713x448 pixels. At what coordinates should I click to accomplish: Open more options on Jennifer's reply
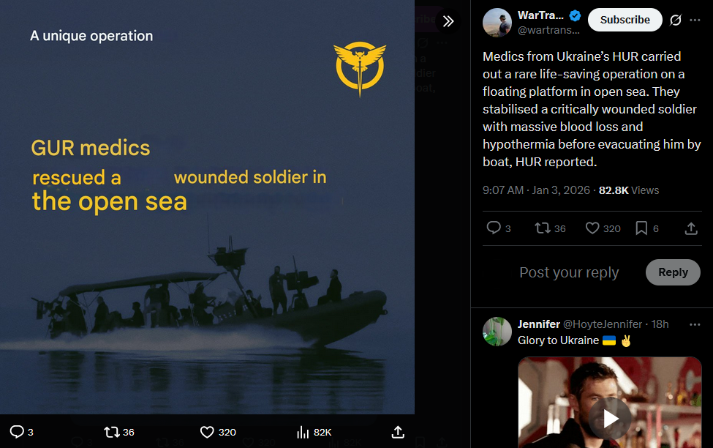693,324
